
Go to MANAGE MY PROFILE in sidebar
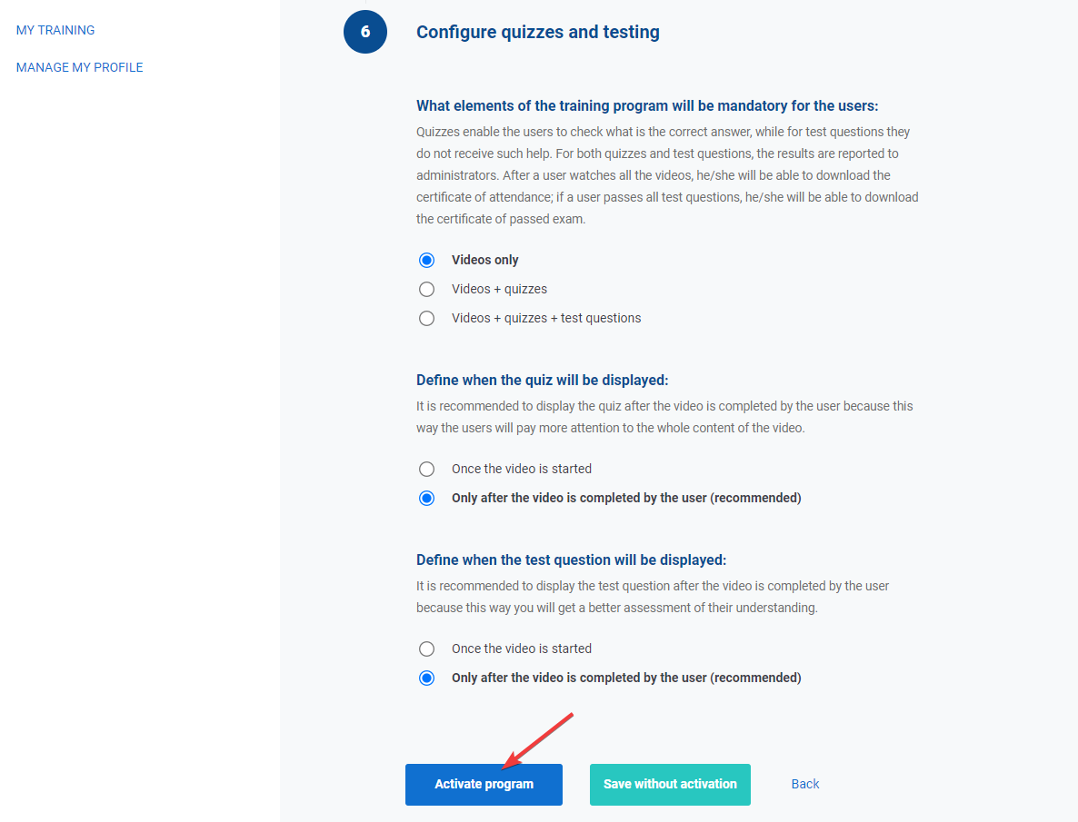(80, 67)
